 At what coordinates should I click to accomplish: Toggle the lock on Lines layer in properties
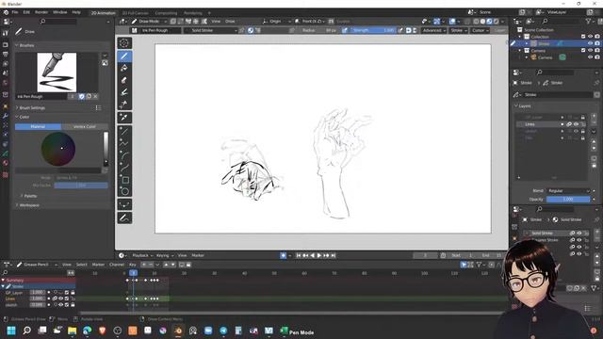click(583, 124)
